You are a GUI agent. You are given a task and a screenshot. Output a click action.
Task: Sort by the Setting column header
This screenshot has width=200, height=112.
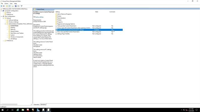pyautogui.click(x=57, y=12)
